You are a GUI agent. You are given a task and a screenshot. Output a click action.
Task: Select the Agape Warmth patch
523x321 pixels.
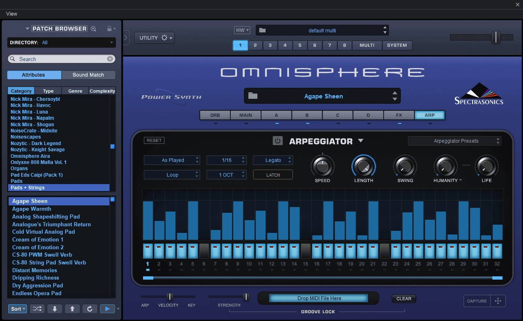click(x=32, y=209)
